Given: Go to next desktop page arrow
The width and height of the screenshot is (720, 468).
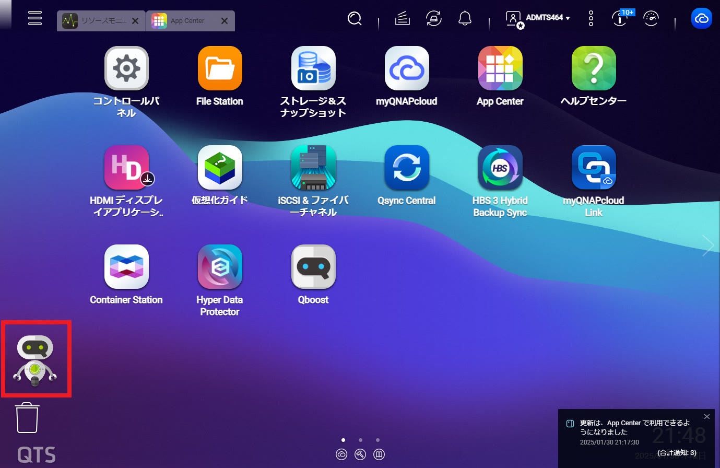Looking at the screenshot, I should tap(708, 245).
